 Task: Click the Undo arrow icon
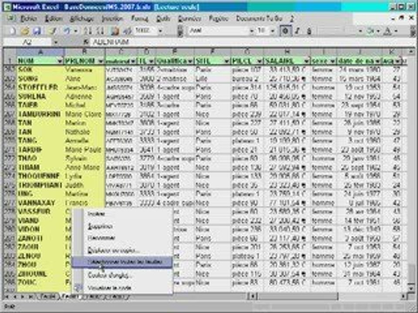67,31
